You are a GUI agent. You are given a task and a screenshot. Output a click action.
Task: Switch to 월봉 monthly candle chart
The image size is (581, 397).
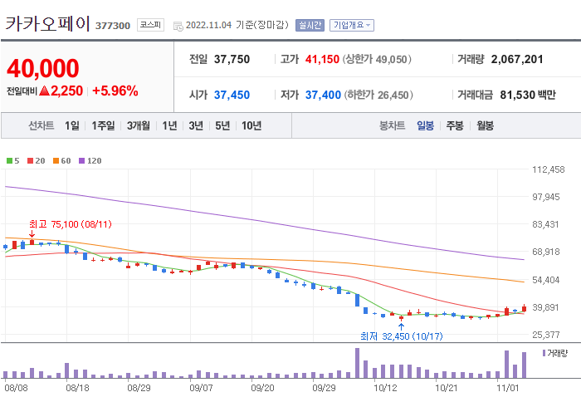(x=485, y=125)
